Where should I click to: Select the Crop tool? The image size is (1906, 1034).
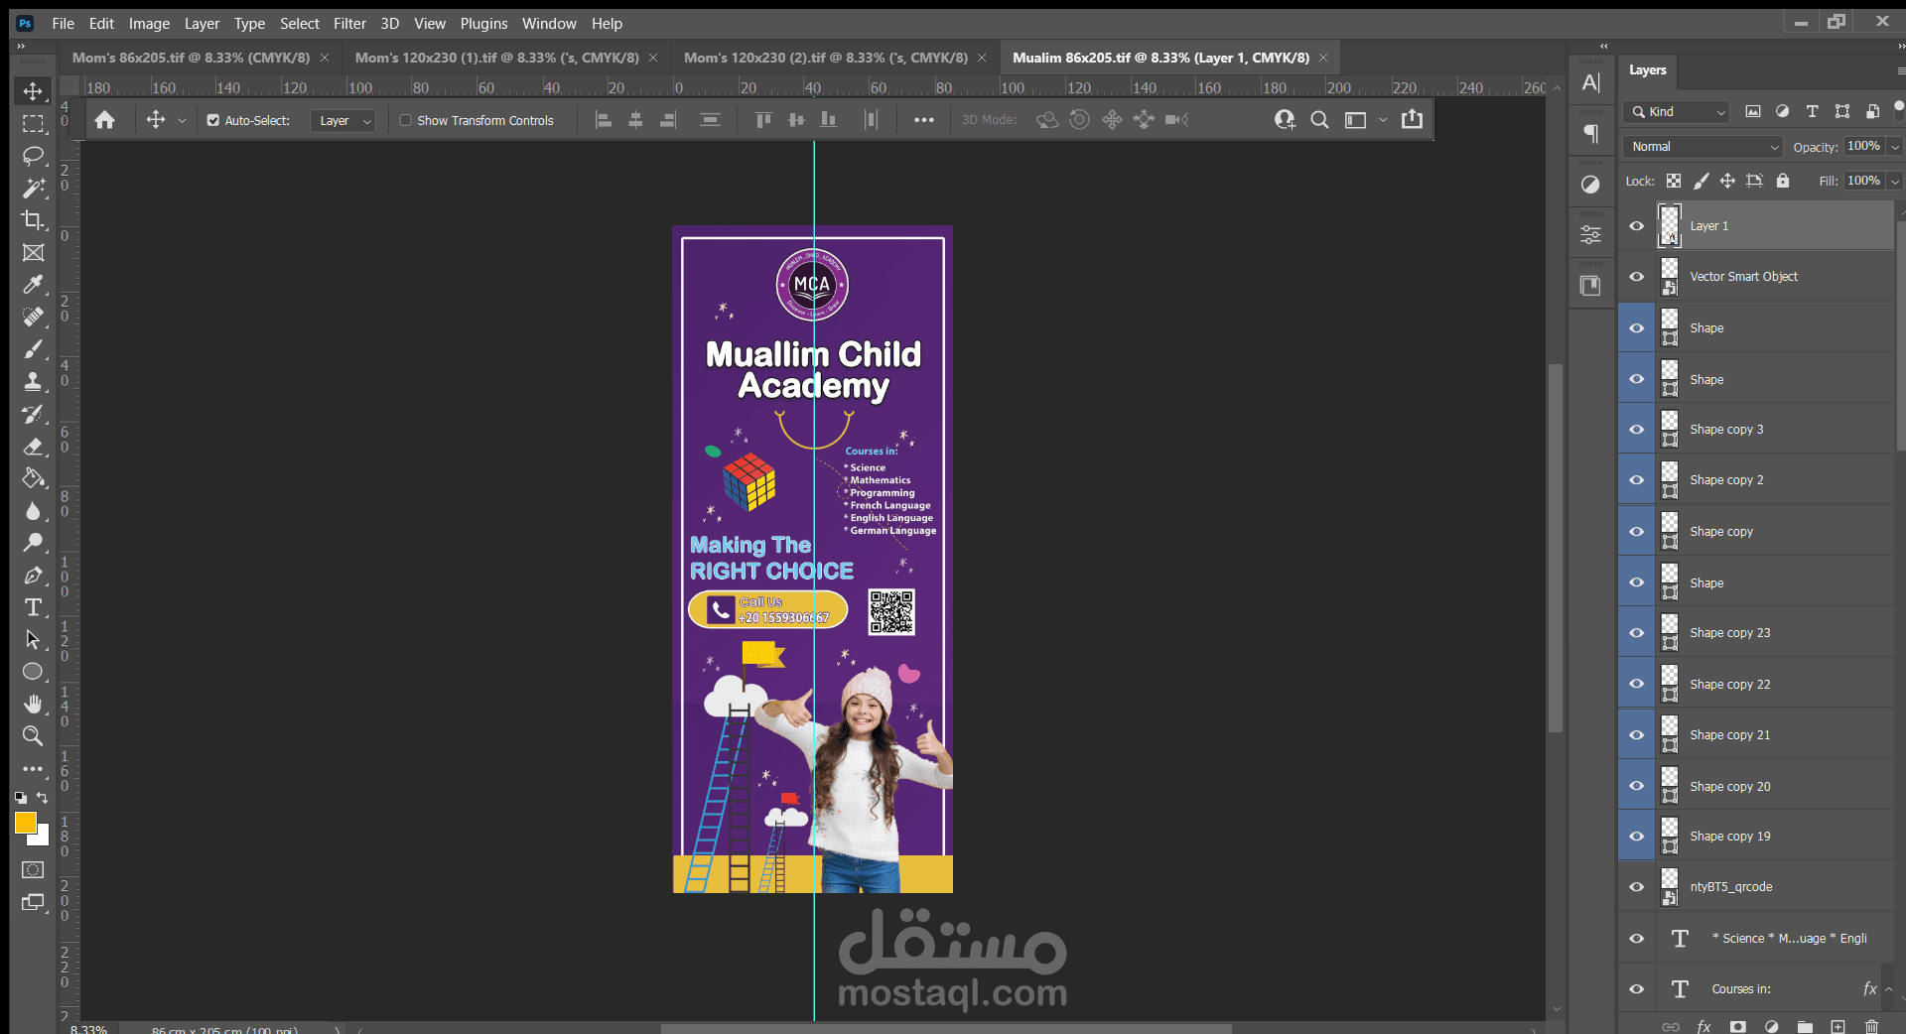pos(33,220)
